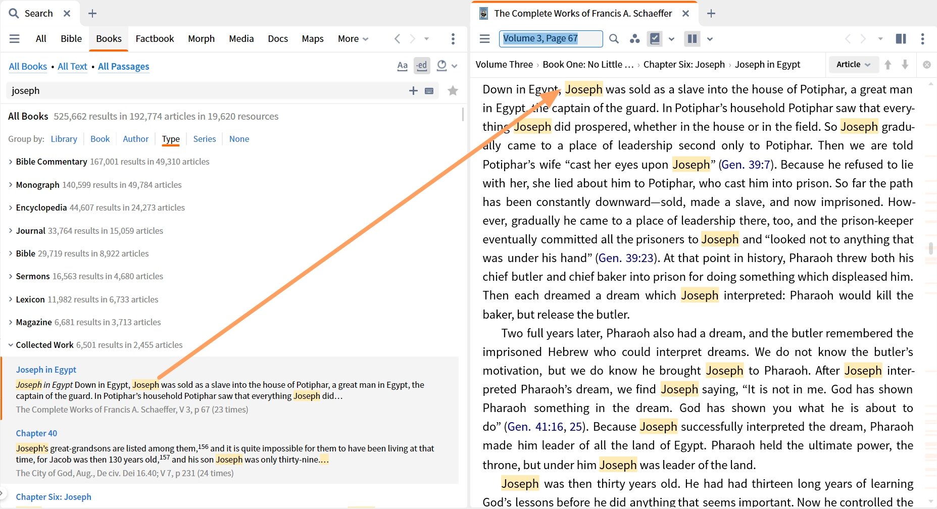Screen dimensions: 937x509
Task: Select the Factbook search tab
Action: pos(155,39)
